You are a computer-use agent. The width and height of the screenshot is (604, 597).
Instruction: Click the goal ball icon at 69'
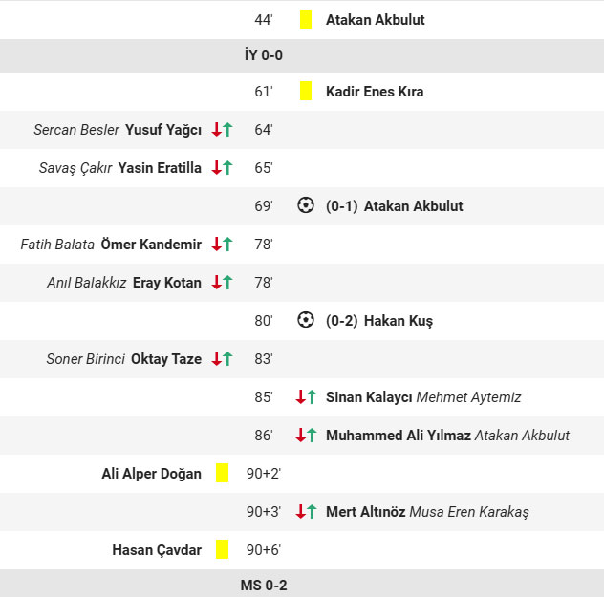coord(306,205)
